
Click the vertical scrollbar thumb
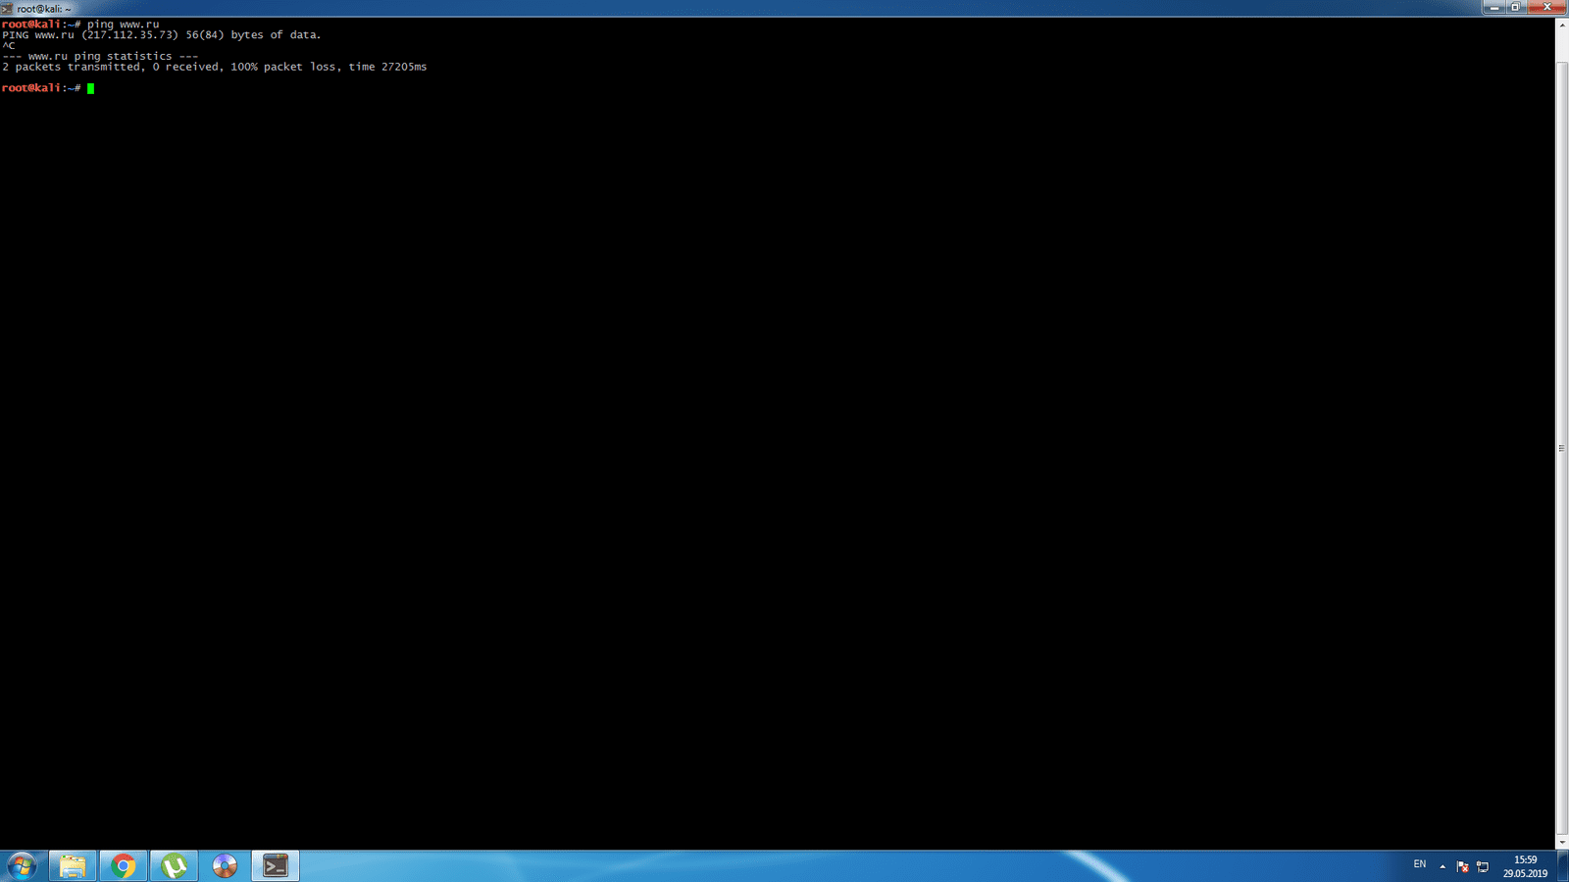(x=1561, y=447)
